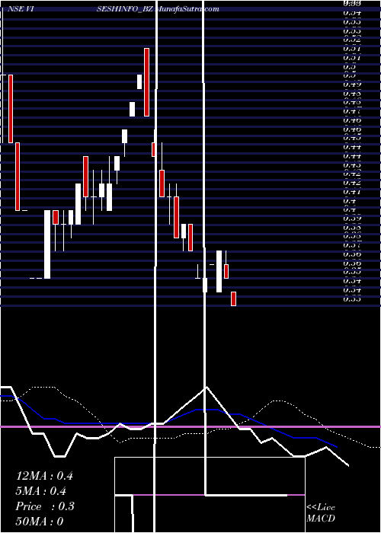Viewport: 381px width, 533px height.
Task: Click the '12MA : 0.4' readout
Action: 44,476
